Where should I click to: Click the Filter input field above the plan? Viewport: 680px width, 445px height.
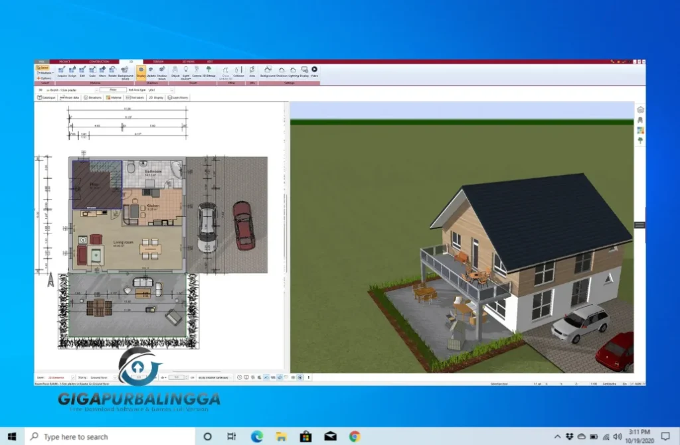[113, 90]
